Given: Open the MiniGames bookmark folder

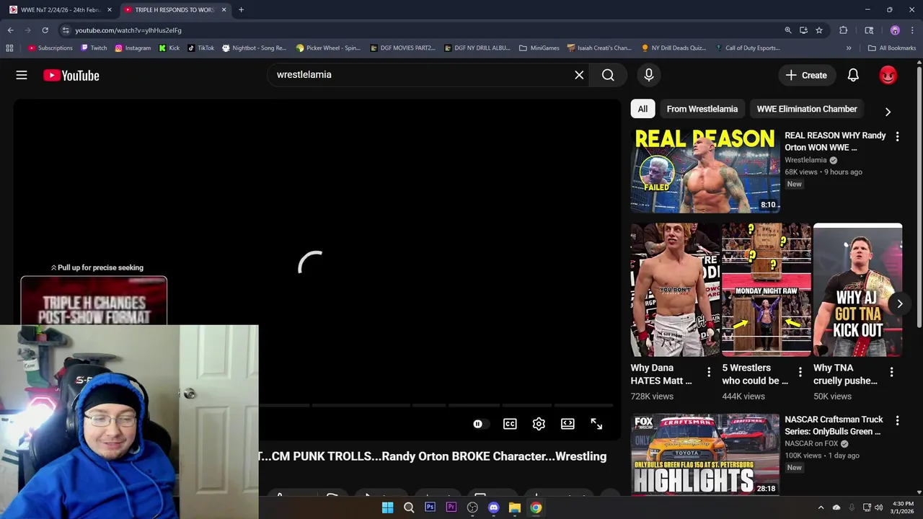Looking at the screenshot, I should click(x=539, y=48).
